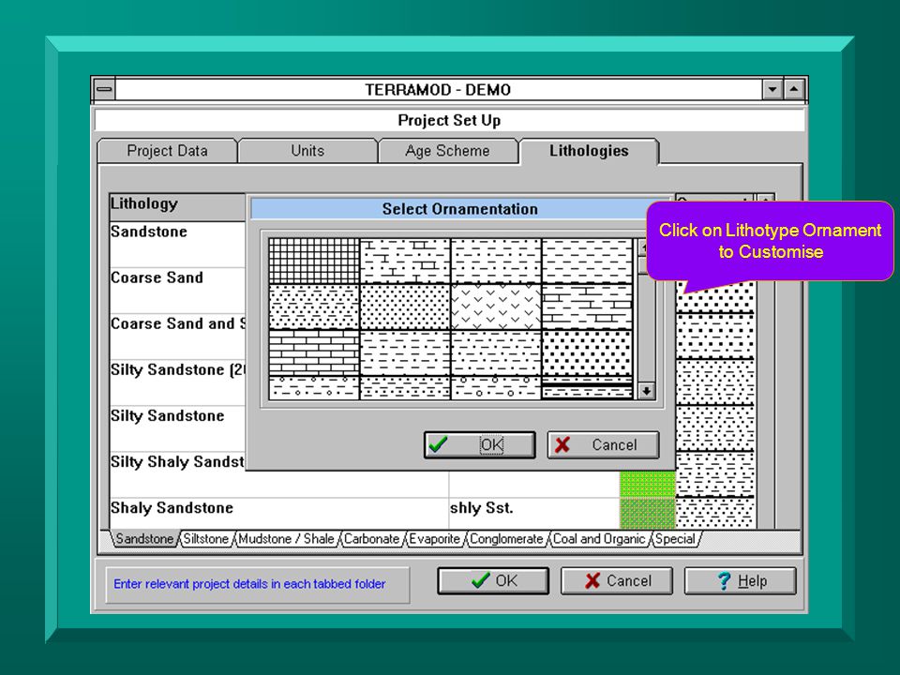The image size is (900, 675).
Task: Open the TERRAMOD window control menu box
Action: [104, 90]
